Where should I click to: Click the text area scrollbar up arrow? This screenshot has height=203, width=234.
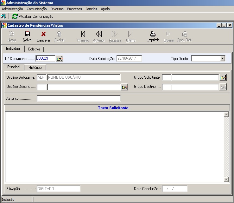pos(226,115)
